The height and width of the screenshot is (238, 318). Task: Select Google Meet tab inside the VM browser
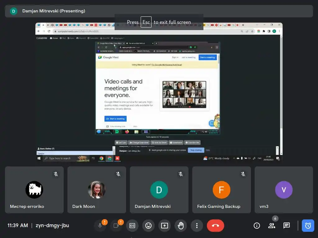(x=111, y=43)
